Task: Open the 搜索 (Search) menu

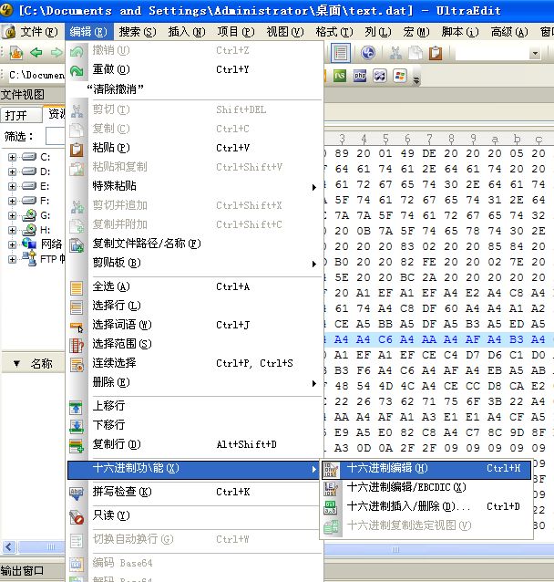Action: pos(138,32)
